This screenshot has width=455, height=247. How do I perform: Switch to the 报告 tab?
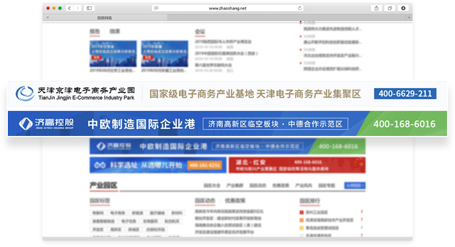coord(95,32)
